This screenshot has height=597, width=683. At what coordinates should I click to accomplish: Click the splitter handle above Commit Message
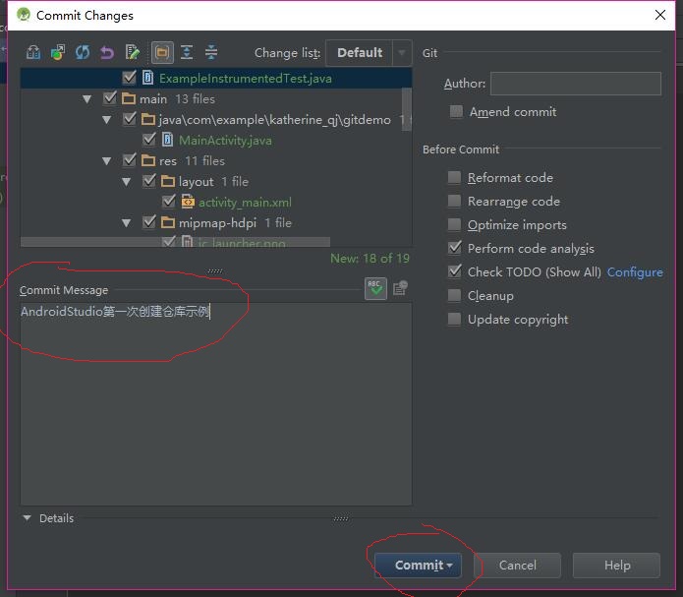click(x=215, y=270)
